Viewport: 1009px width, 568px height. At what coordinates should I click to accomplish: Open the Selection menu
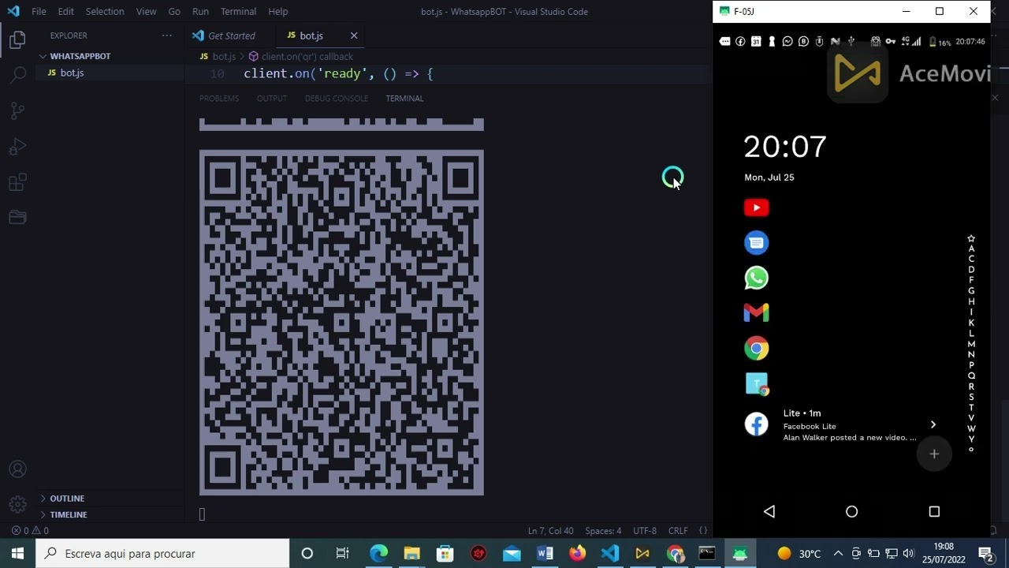(x=105, y=11)
